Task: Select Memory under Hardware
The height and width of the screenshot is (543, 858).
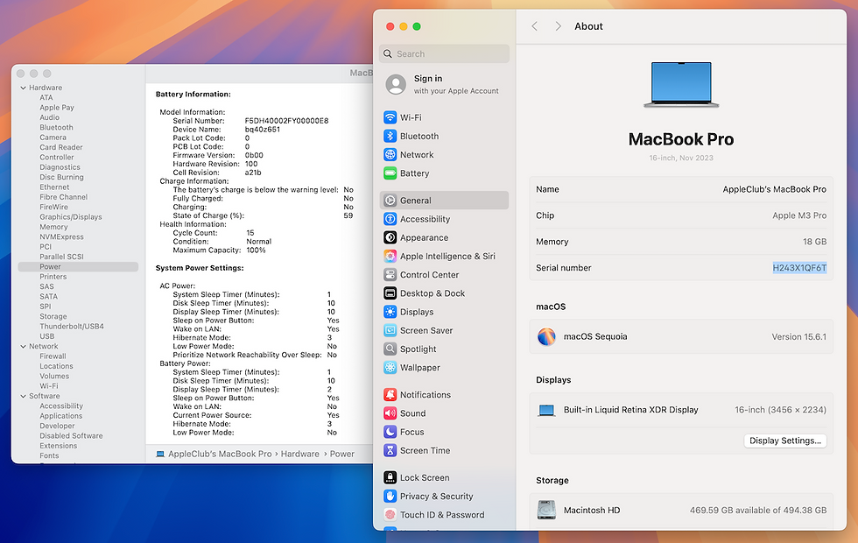Action: tap(53, 227)
